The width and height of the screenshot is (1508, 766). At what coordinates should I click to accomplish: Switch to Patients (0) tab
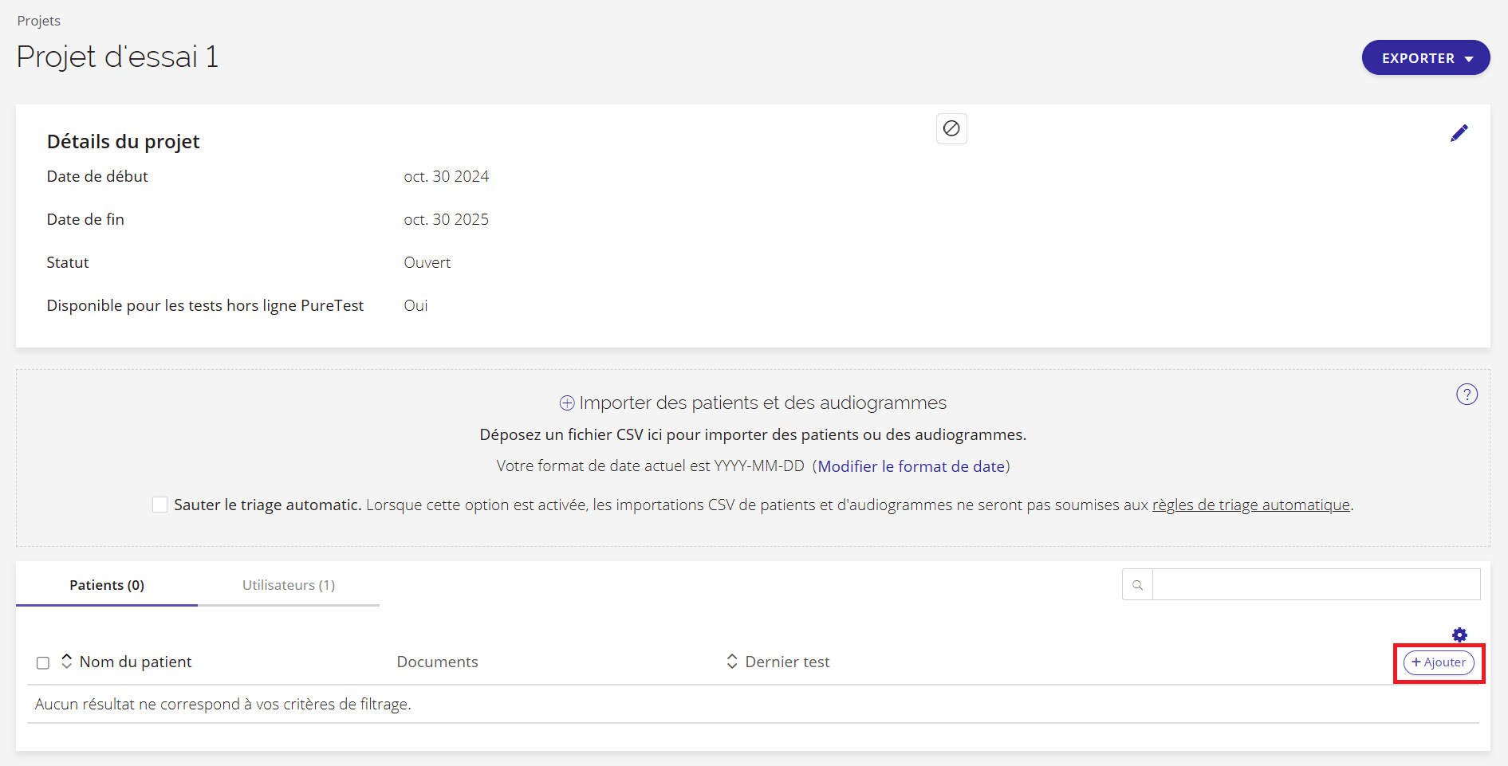click(107, 585)
